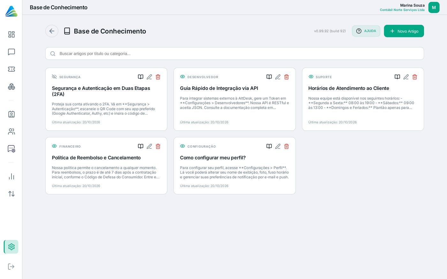This screenshot has width=447, height=279.
Task: Delete the Segurança 2FA article
Action: click(x=158, y=77)
